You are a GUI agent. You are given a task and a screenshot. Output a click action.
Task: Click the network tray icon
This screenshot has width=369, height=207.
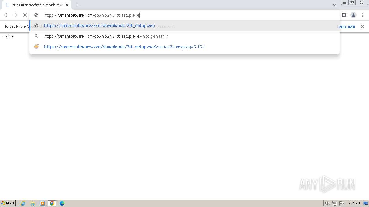pos(335,203)
